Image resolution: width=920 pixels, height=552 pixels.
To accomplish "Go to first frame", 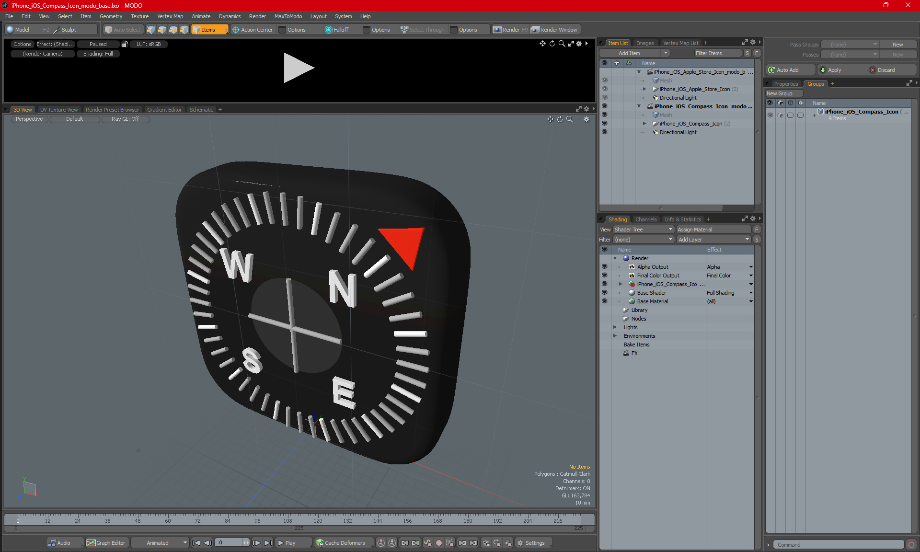I will click(x=196, y=543).
